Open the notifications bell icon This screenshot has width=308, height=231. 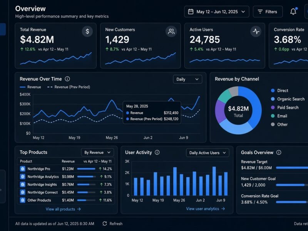[x=293, y=12]
